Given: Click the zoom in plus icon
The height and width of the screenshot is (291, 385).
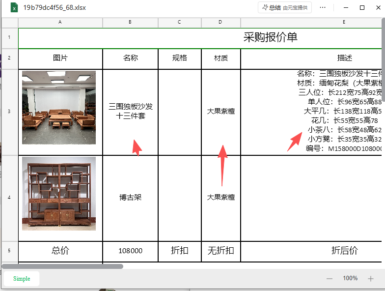Looking at the screenshot, I should (x=371, y=279).
